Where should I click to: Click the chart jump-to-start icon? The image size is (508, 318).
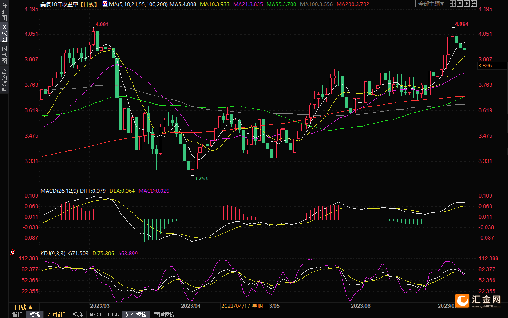[460, 4]
